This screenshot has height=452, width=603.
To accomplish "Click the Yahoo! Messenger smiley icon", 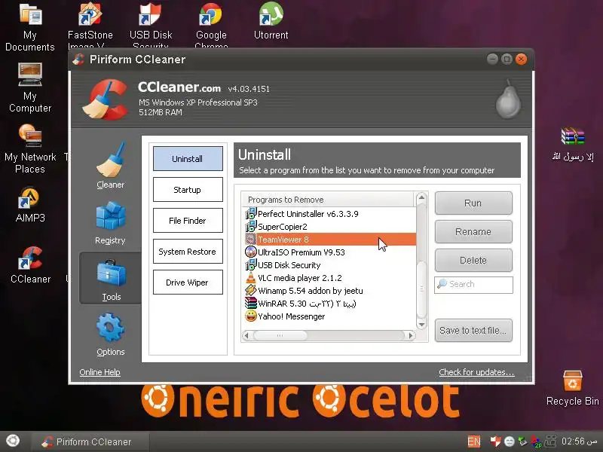I will point(251,316).
